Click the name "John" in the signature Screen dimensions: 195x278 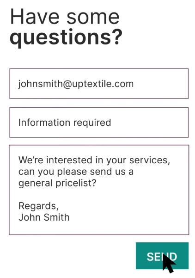30,217
